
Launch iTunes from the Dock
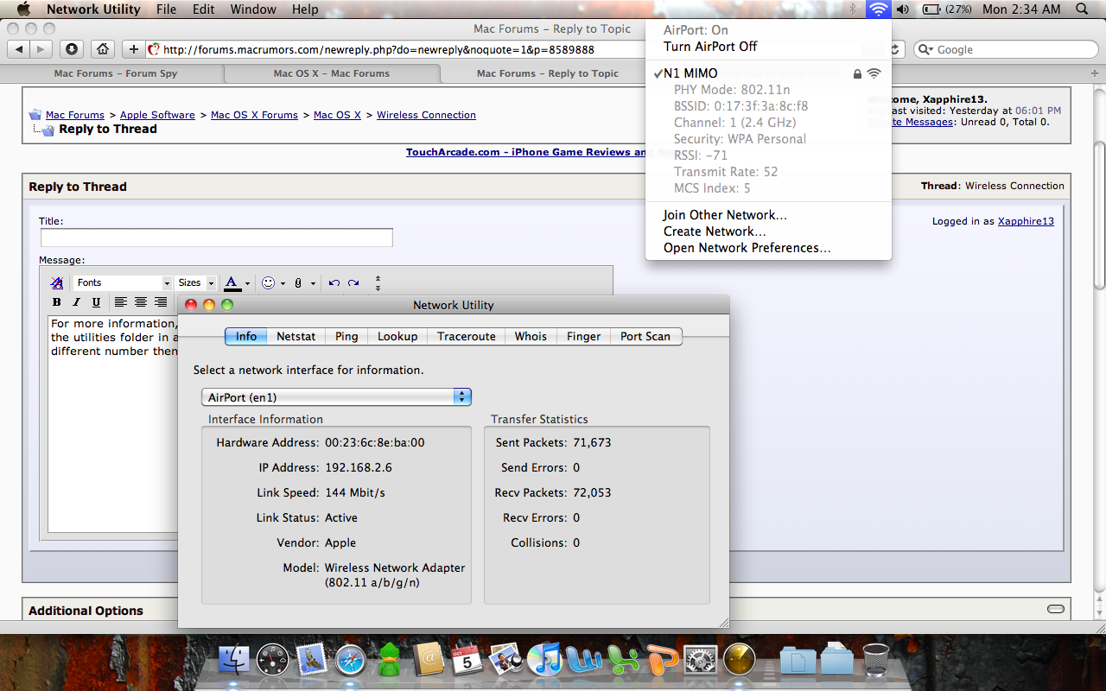click(x=544, y=661)
